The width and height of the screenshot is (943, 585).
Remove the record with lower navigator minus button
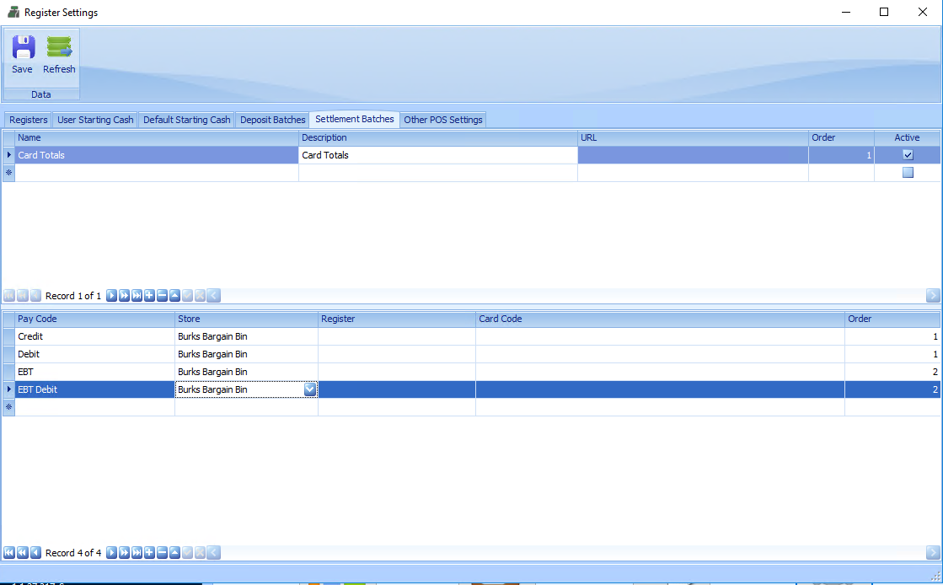tap(162, 553)
